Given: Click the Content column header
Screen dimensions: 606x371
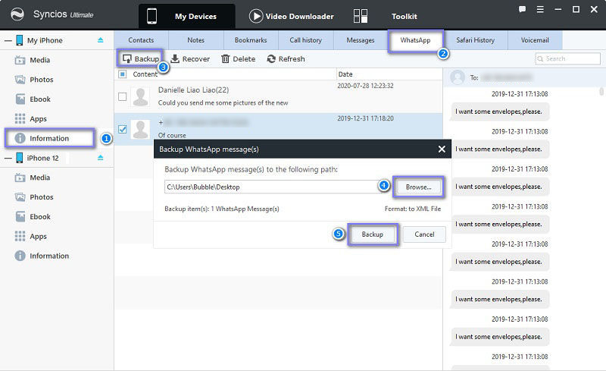Looking at the screenshot, I should pyautogui.click(x=145, y=74).
